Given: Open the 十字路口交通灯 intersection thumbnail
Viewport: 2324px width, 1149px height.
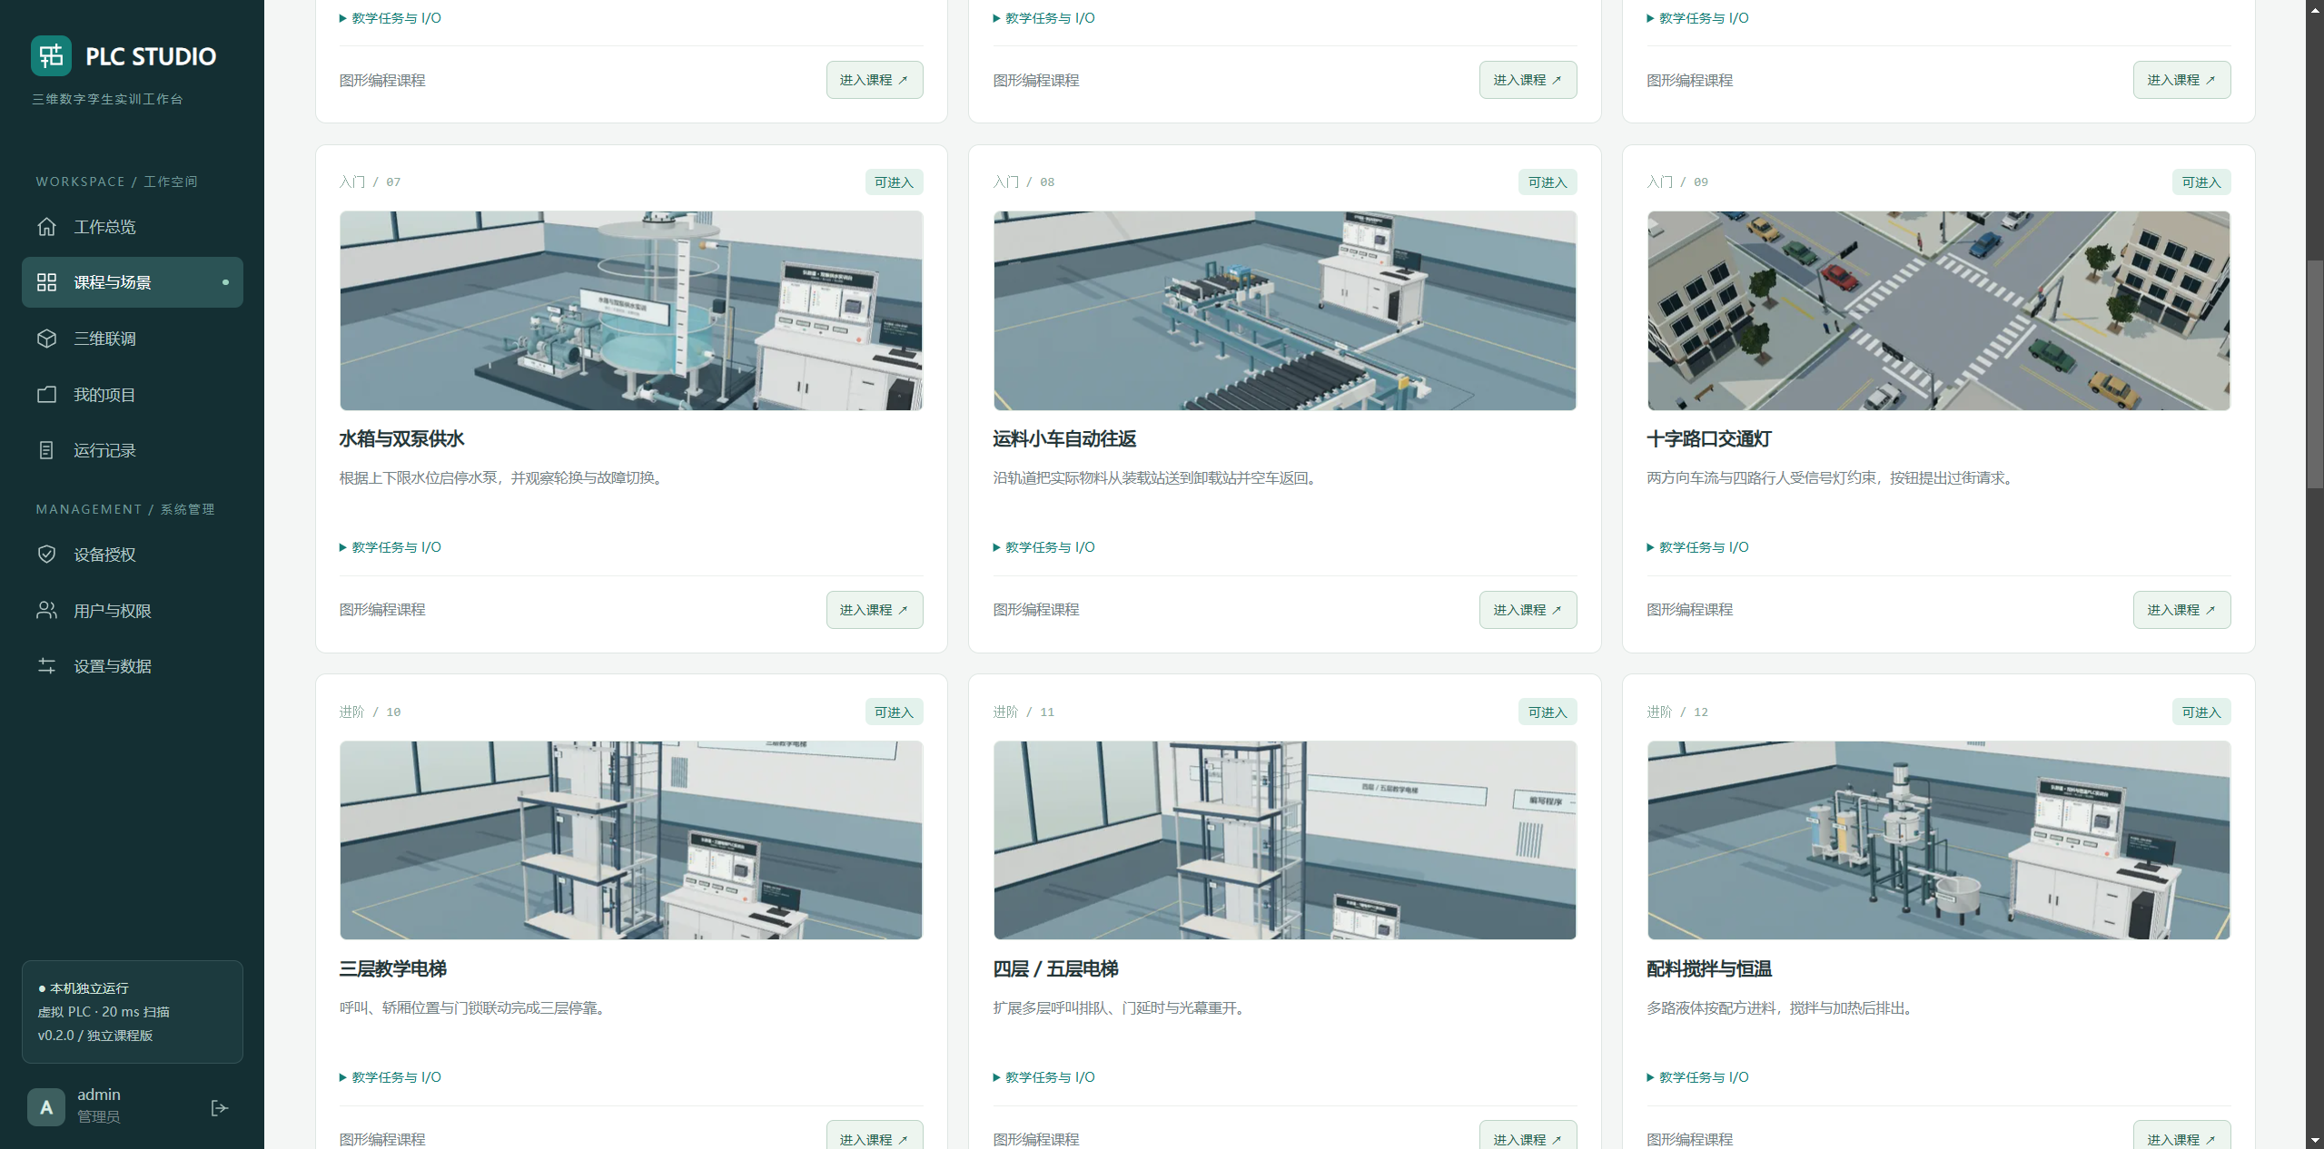Looking at the screenshot, I should coord(1939,310).
